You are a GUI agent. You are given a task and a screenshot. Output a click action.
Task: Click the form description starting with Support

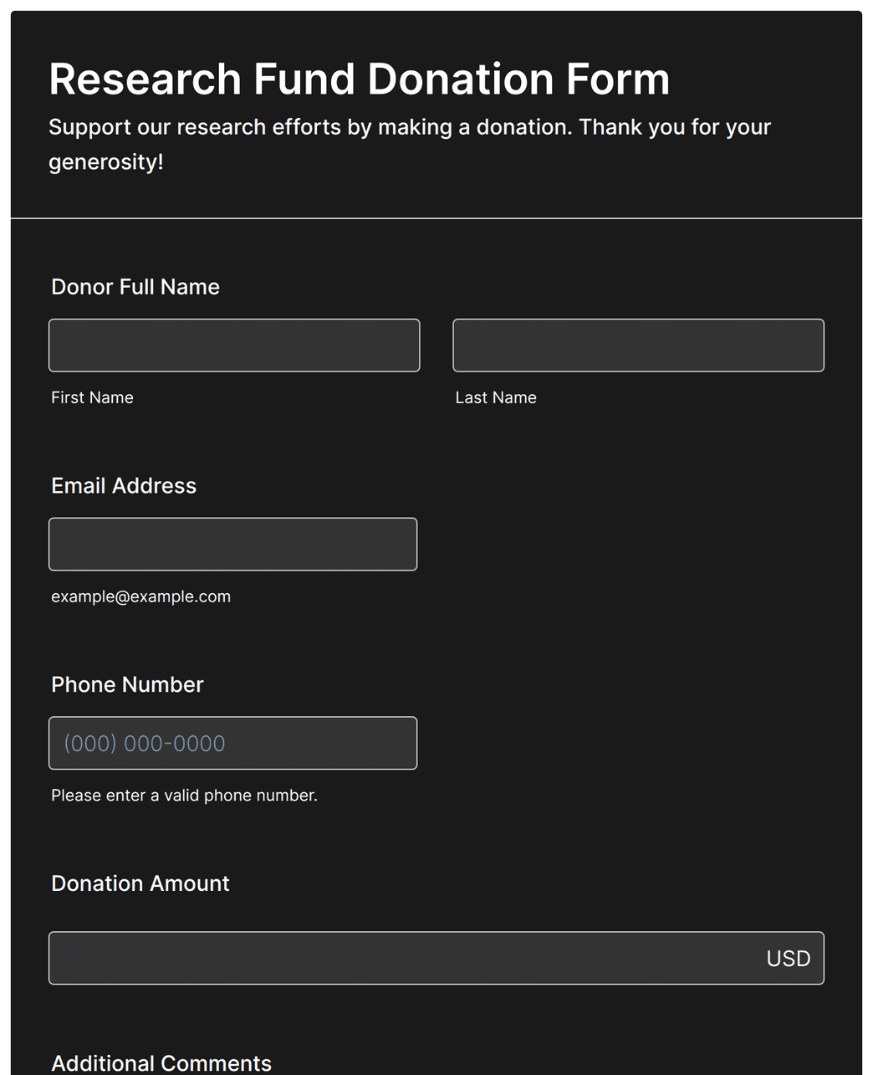tap(409, 127)
